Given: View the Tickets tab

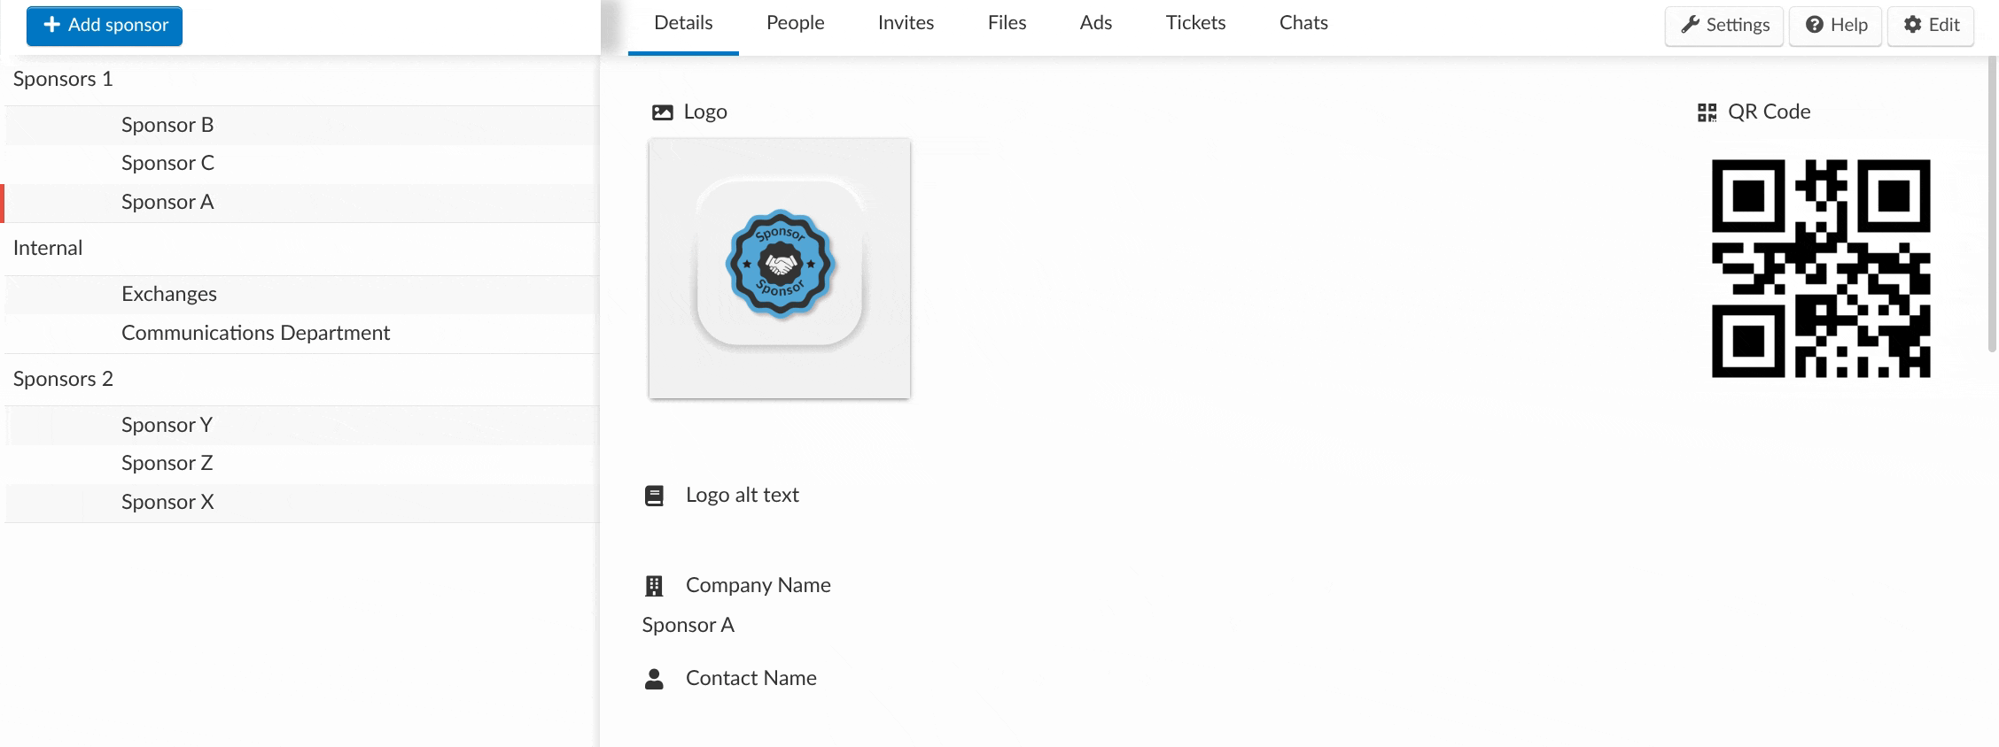Looking at the screenshot, I should pos(1195,23).
